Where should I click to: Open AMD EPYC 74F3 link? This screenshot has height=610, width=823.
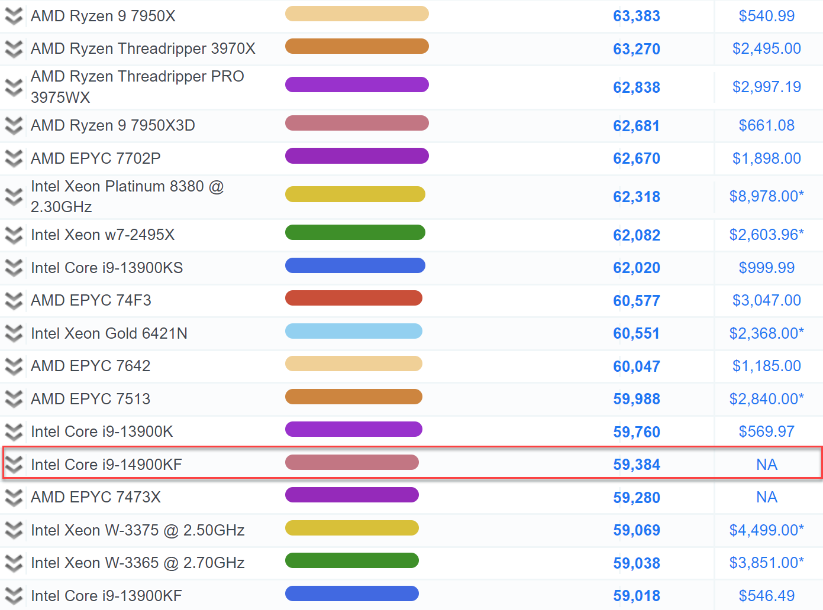point(91,300)
